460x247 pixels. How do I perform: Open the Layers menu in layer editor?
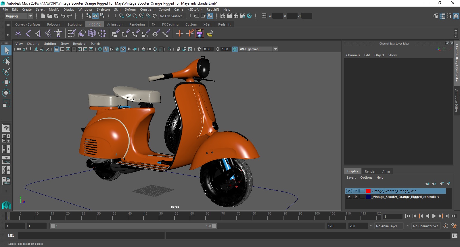351,177
